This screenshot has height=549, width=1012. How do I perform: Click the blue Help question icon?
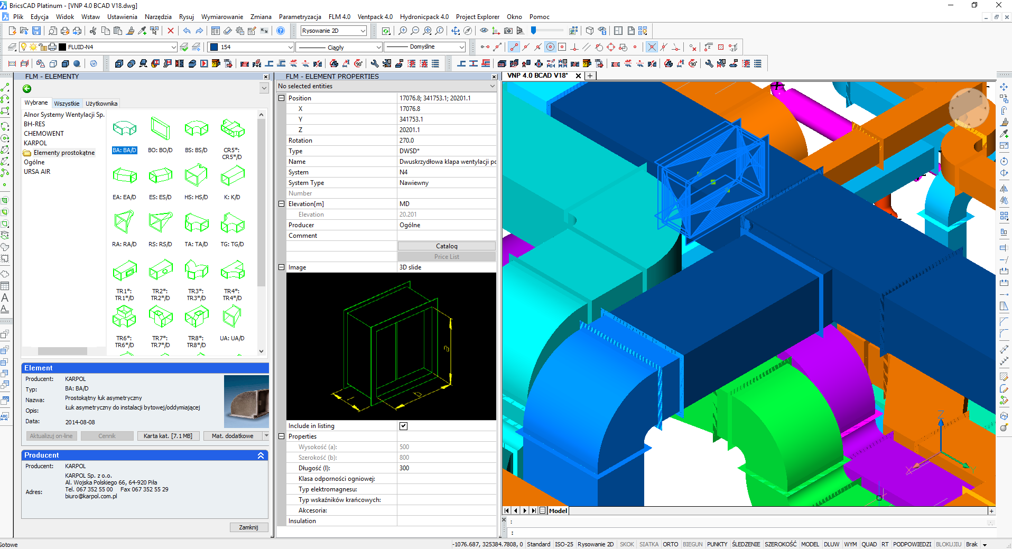click(x=281, y=31)
